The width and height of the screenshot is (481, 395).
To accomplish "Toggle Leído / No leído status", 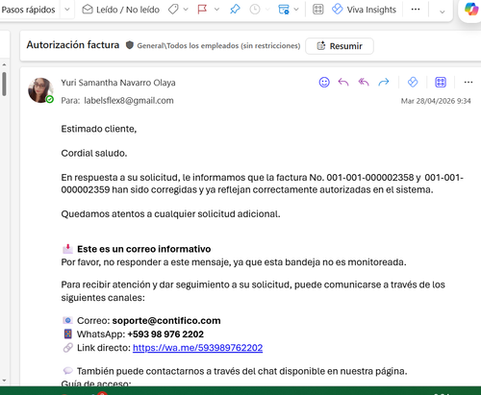I will 121,10.
